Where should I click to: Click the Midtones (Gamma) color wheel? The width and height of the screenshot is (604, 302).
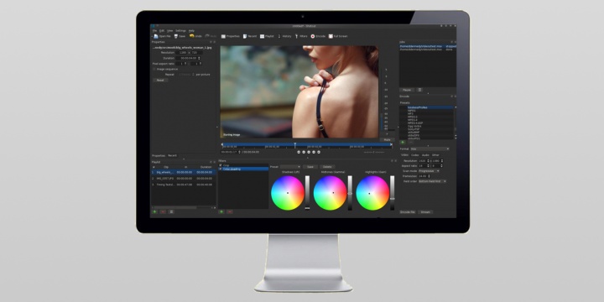click(x=331, y=193)
